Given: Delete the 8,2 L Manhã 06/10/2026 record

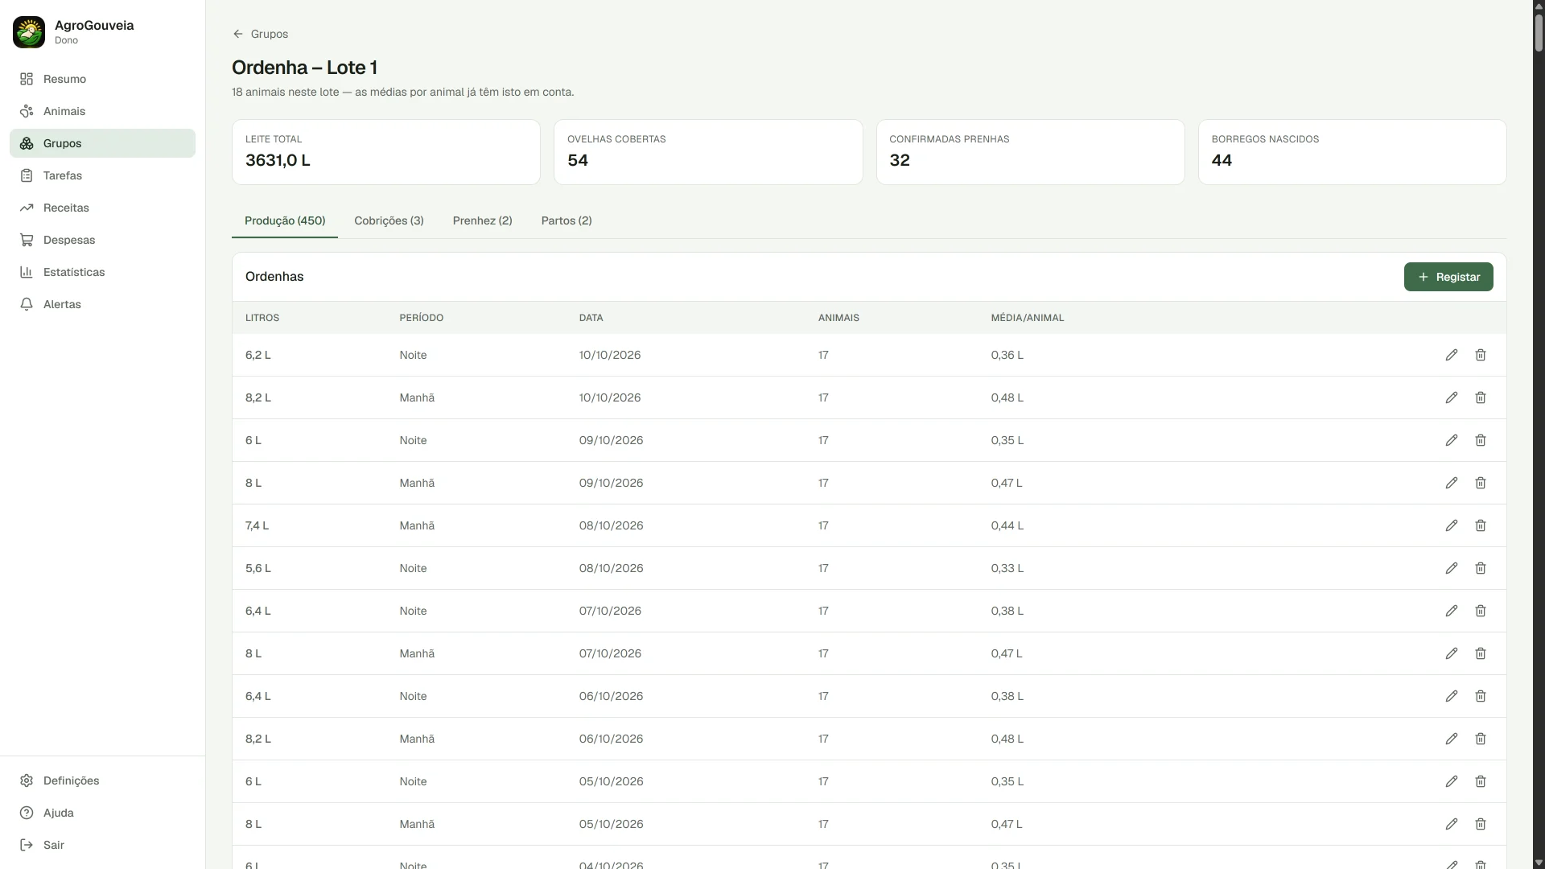Looking at the screenshot, I should (1480, 739).
